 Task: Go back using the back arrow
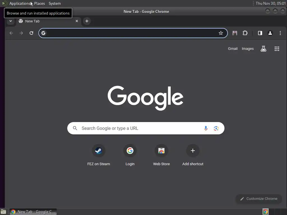pos(11,33)
